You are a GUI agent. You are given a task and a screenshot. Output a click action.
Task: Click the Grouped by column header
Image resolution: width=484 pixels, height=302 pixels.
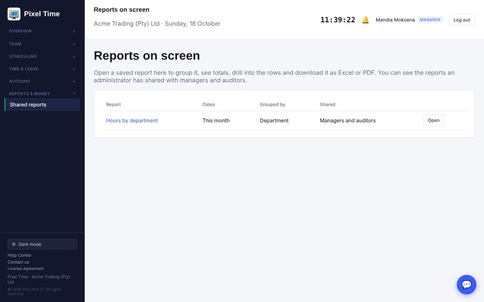[x=272, y=104]
